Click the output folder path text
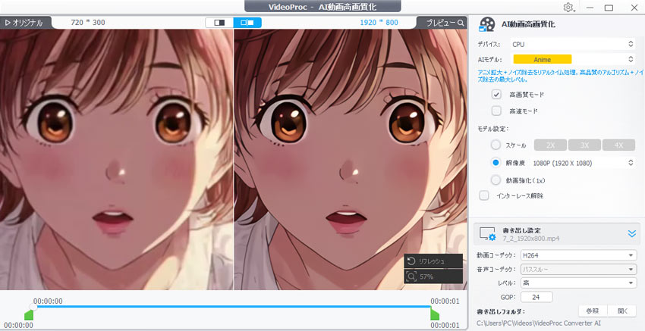The height and width of the screenshot is (331, 645). point(539,323)
